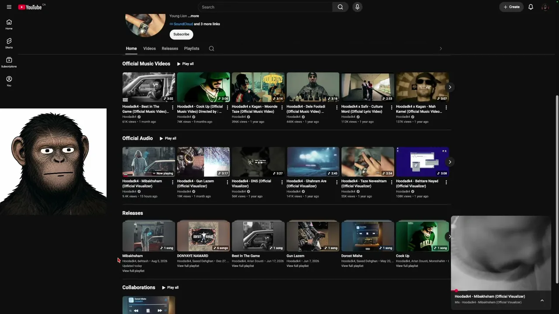This screenshot has height=314, width=559.
Task: Open DONYAYE NAMARD release cover
Action: click(204, 236)
